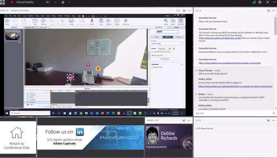This screenshot has width=277, height=158.
Task: Open Share pod options ellipsis
Action: [189, 11]
